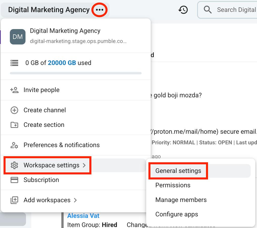Click the folder-plus icon for Create section

click(14, 125)
